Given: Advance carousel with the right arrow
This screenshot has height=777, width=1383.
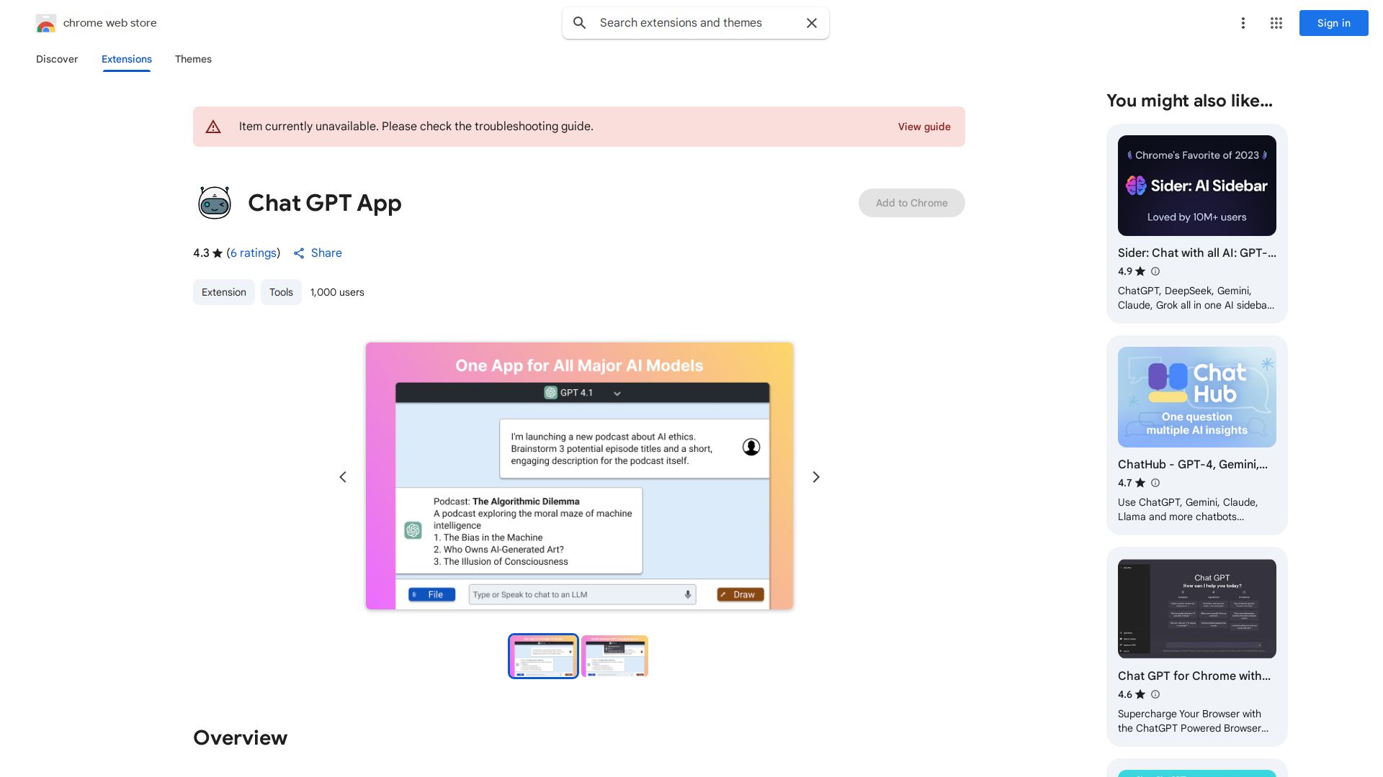Looking at the screenshot, I should pyautogui.click(x=815, y=476).
